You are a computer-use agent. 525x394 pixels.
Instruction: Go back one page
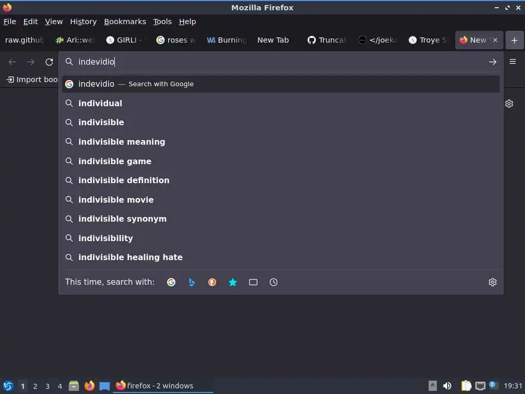point(12,62)
